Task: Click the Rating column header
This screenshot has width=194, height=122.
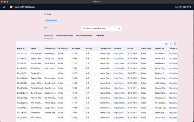Action: (89, 48)
